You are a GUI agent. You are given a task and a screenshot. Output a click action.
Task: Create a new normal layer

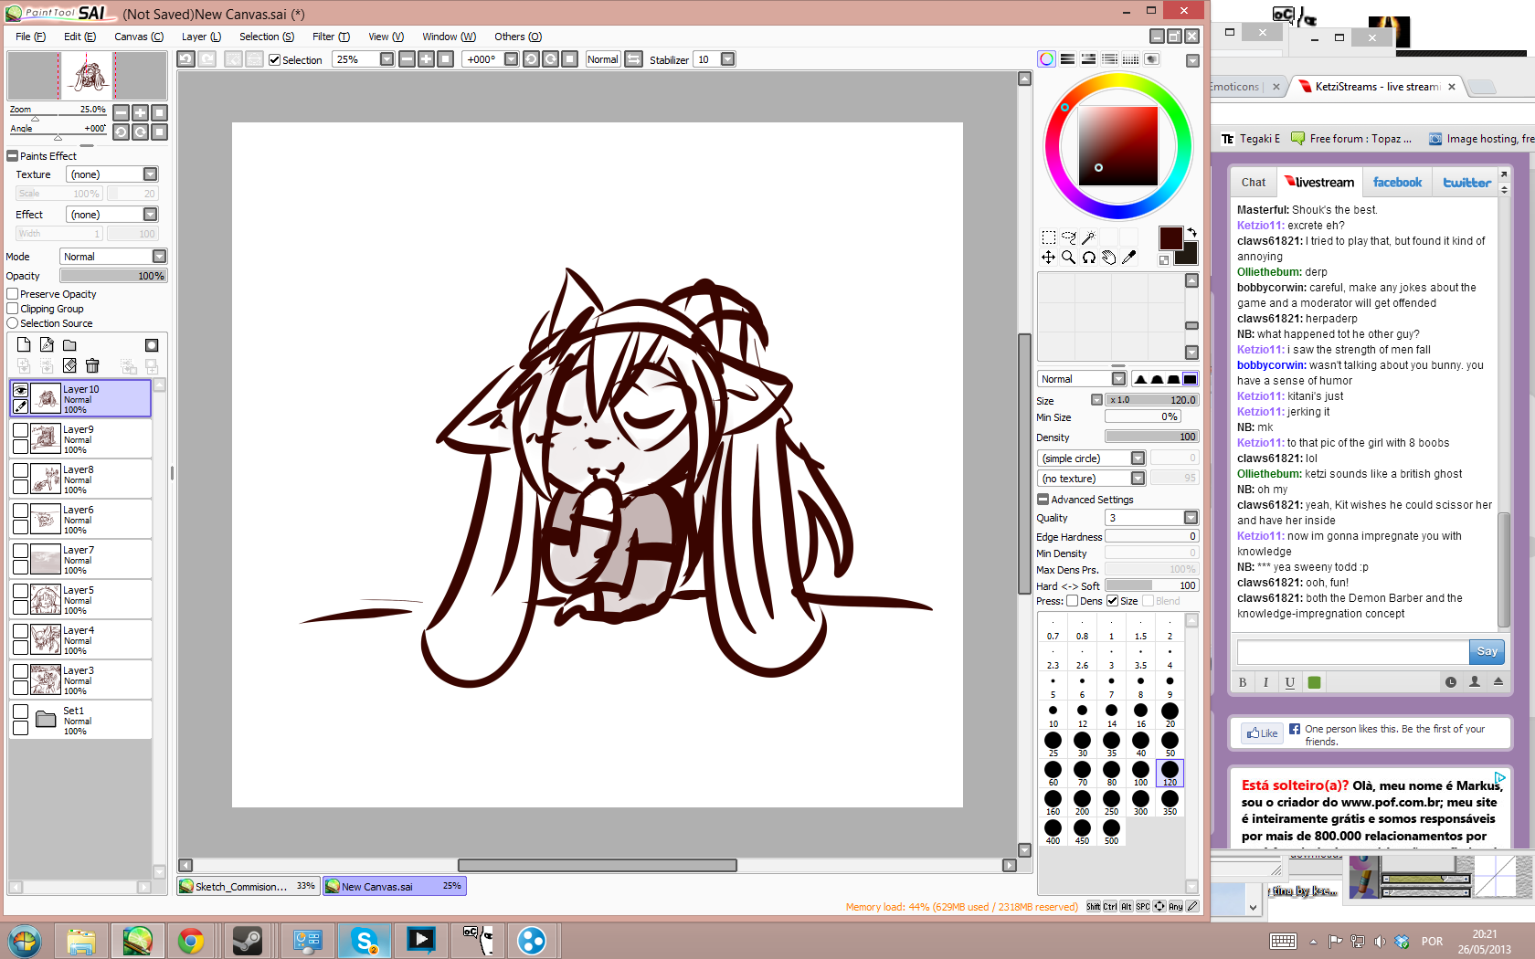24,344
